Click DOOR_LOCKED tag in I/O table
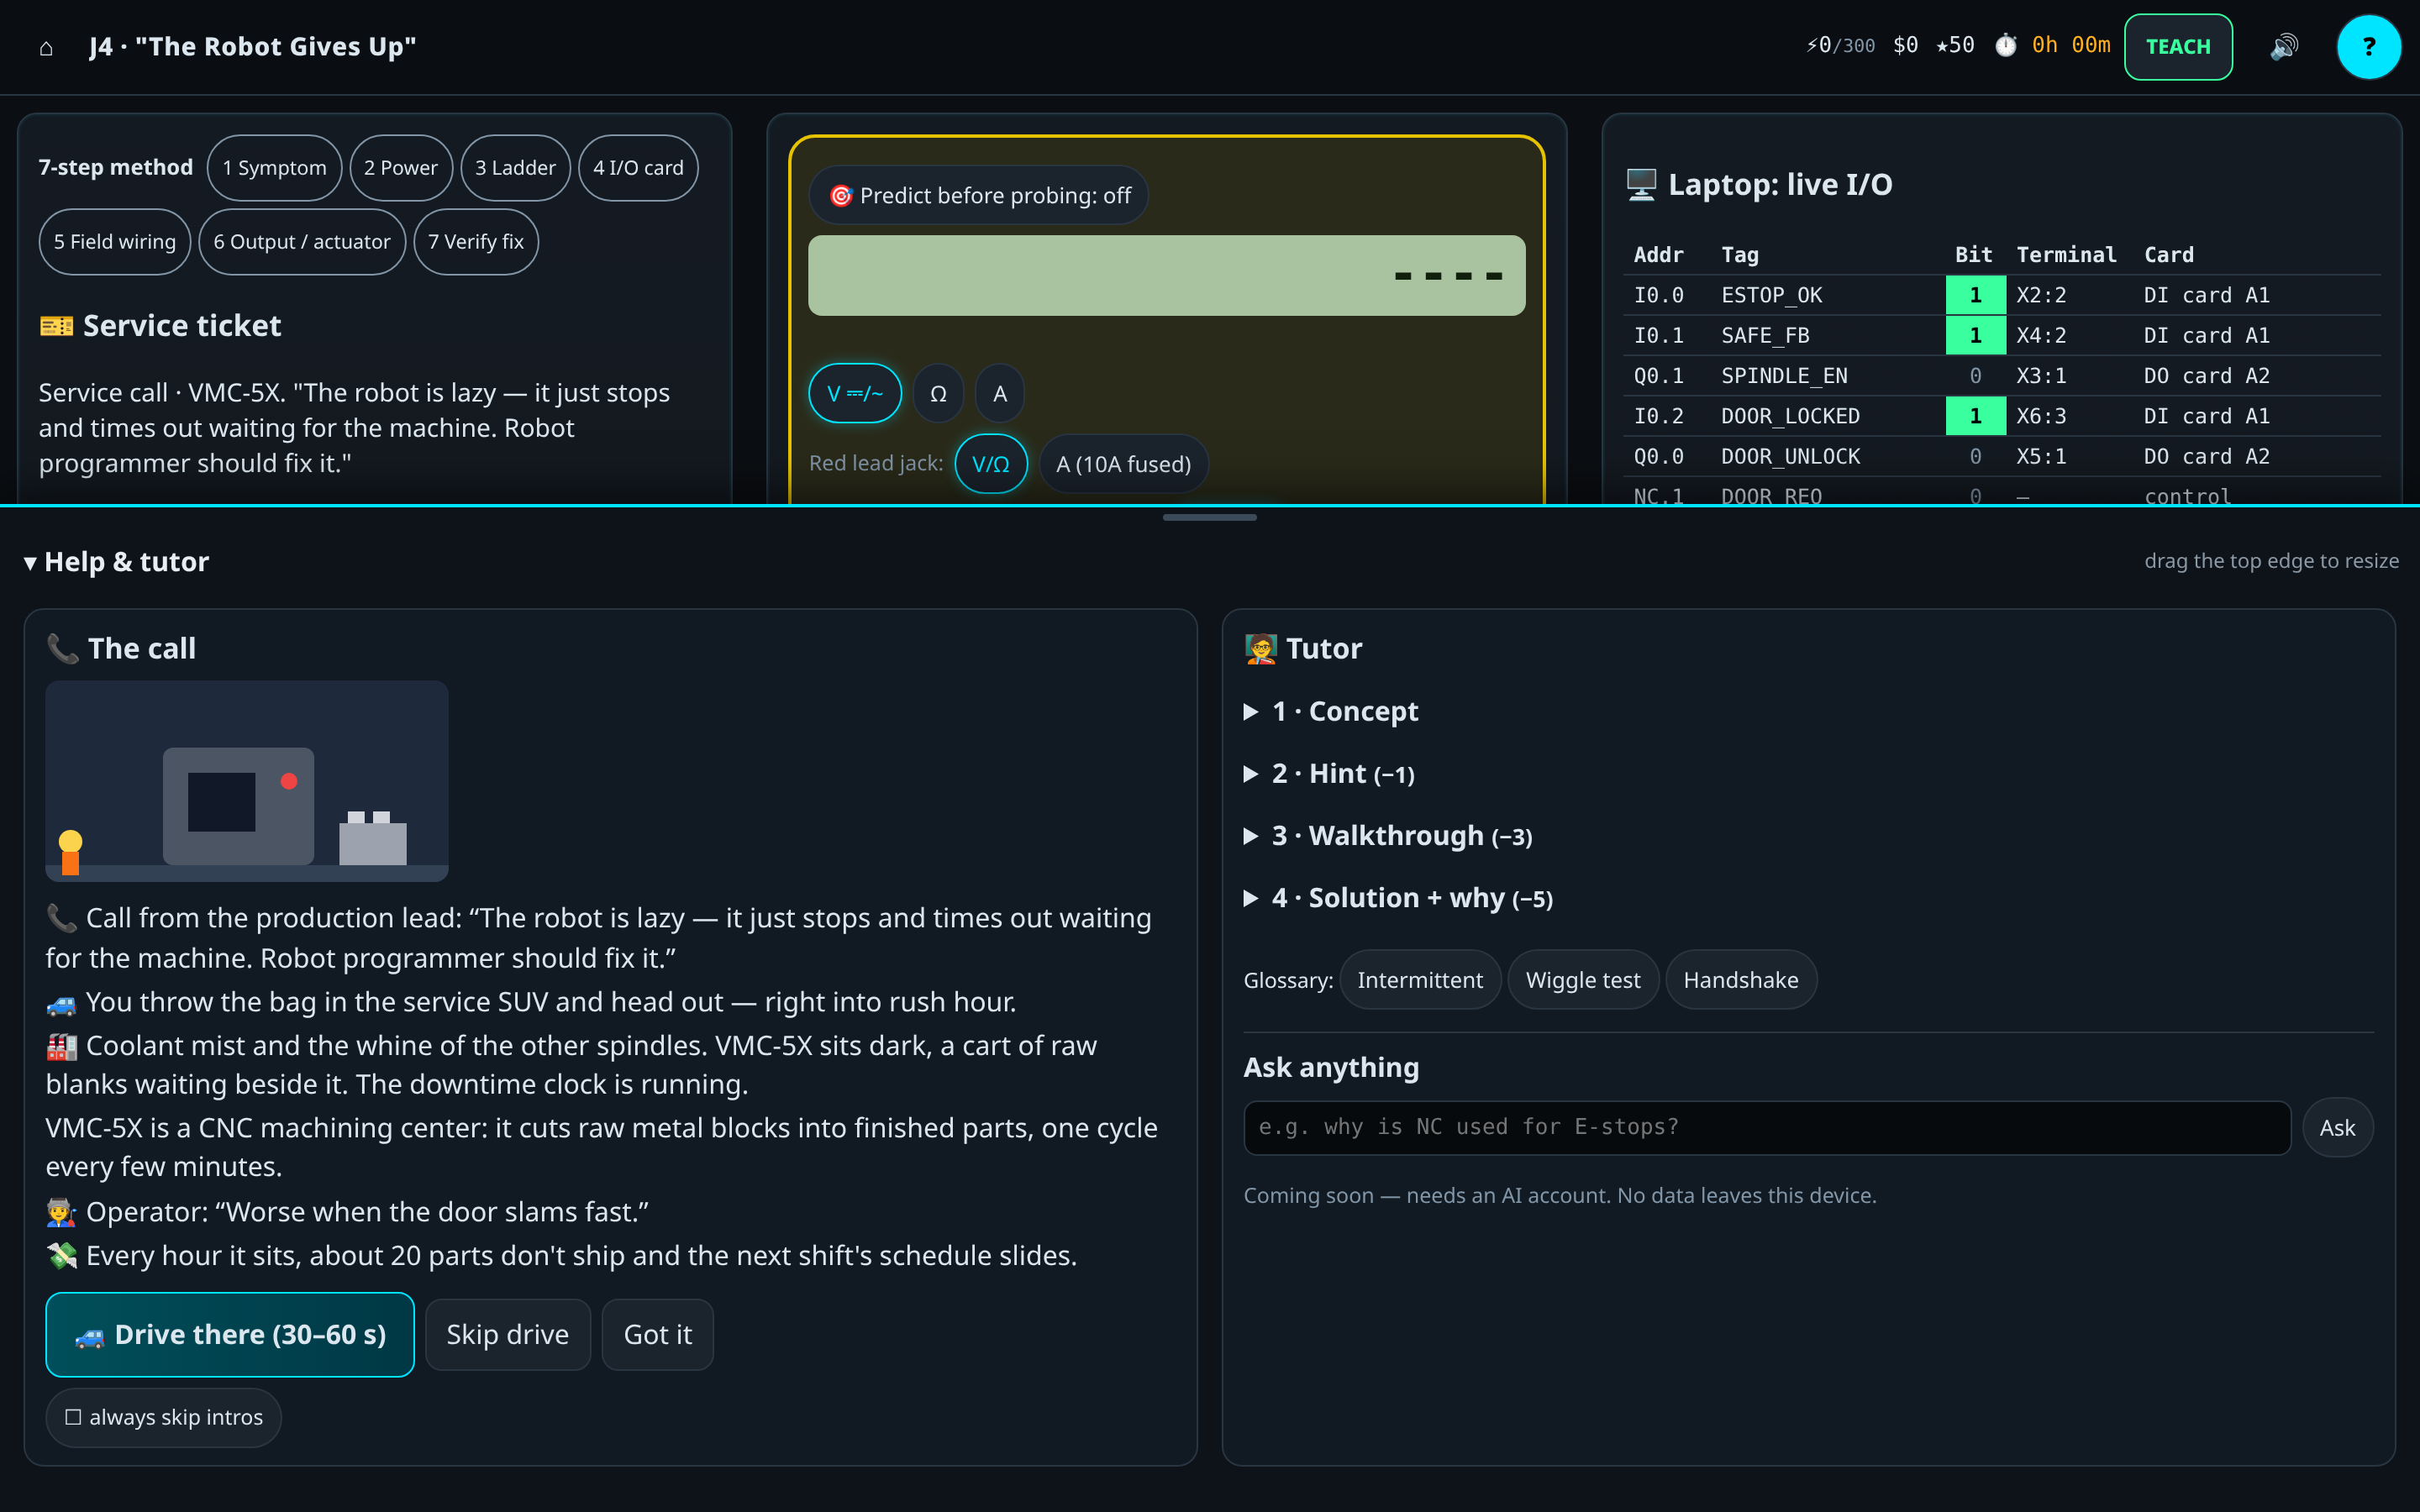This screenshot has width=2420, height=1512. [x=1790, y=416]
